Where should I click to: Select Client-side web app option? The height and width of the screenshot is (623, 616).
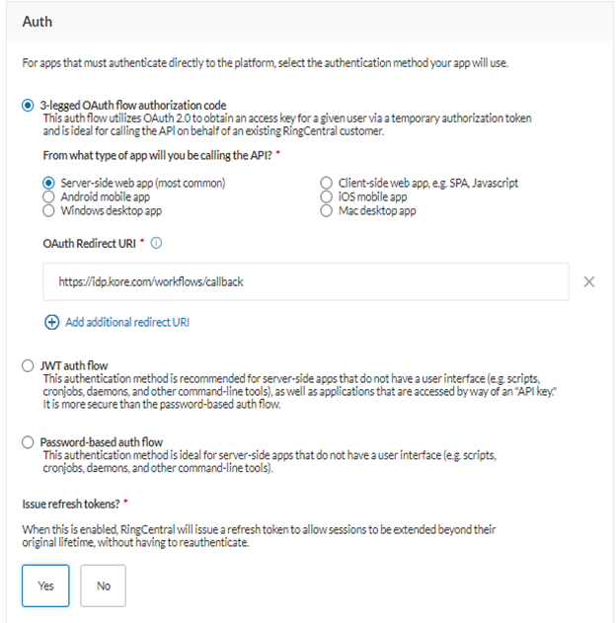(x=327, y=183)
